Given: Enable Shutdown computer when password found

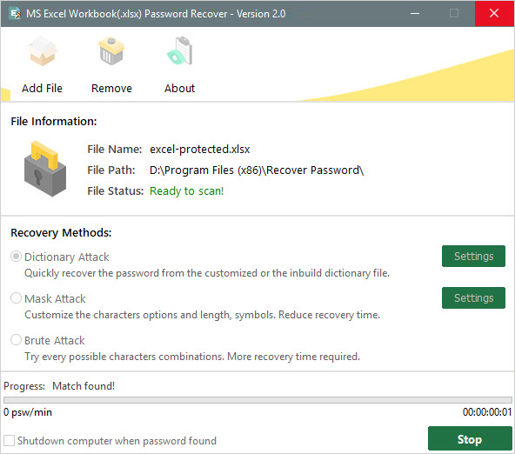Looking at the screenshot, I should (x=10, y=441).
